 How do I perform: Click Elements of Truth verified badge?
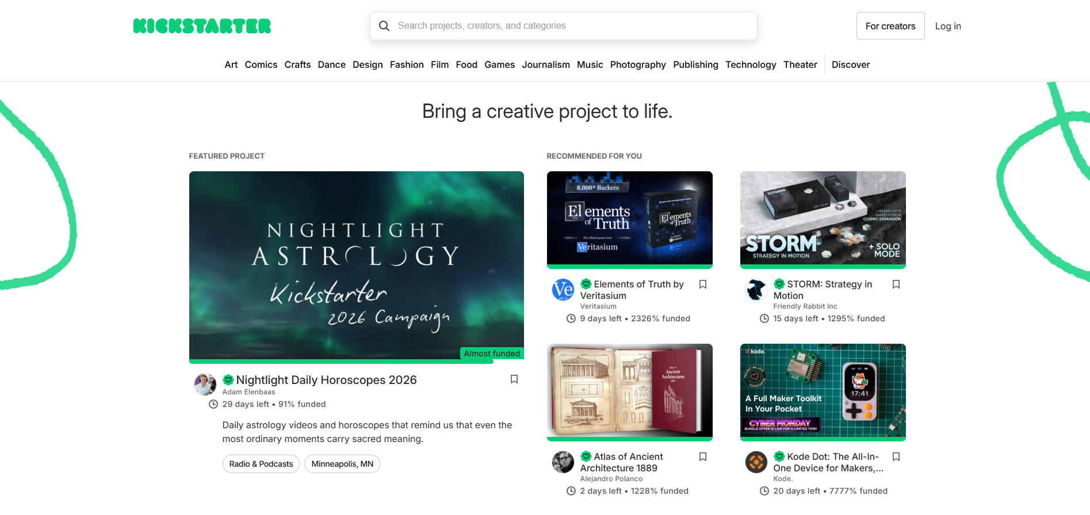(586, 284)
